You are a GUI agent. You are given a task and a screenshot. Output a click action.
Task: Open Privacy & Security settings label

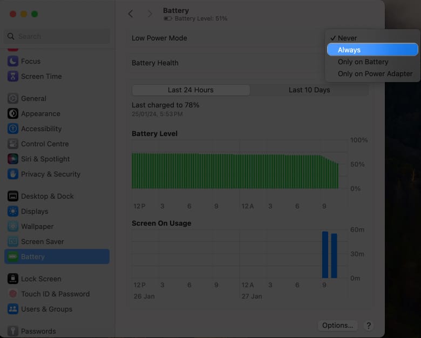point(51,174)
